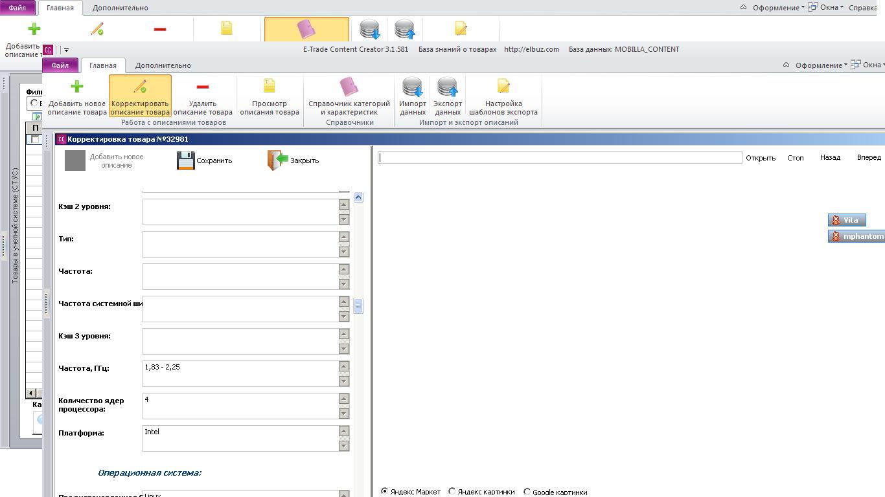Image resolution: width=885 pixels, height=497 pixels.
Task: Switch to background window's 'Дополнительно' tab
Action: 121,8
